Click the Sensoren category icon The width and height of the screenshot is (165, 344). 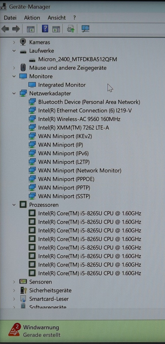23,281
